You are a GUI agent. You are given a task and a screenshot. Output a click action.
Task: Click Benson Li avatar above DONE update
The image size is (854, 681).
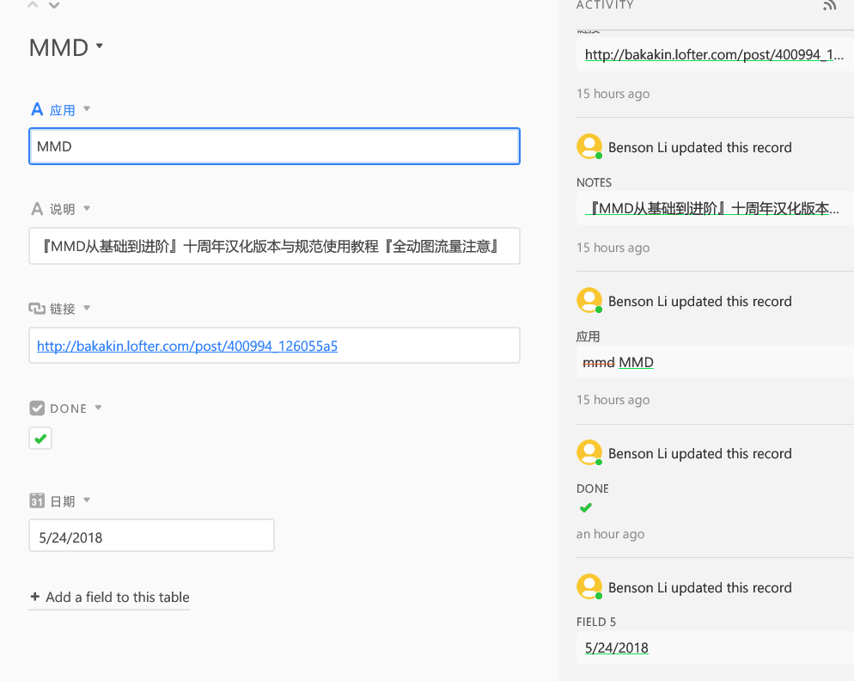pyautogui.click(x=589, y=452)
